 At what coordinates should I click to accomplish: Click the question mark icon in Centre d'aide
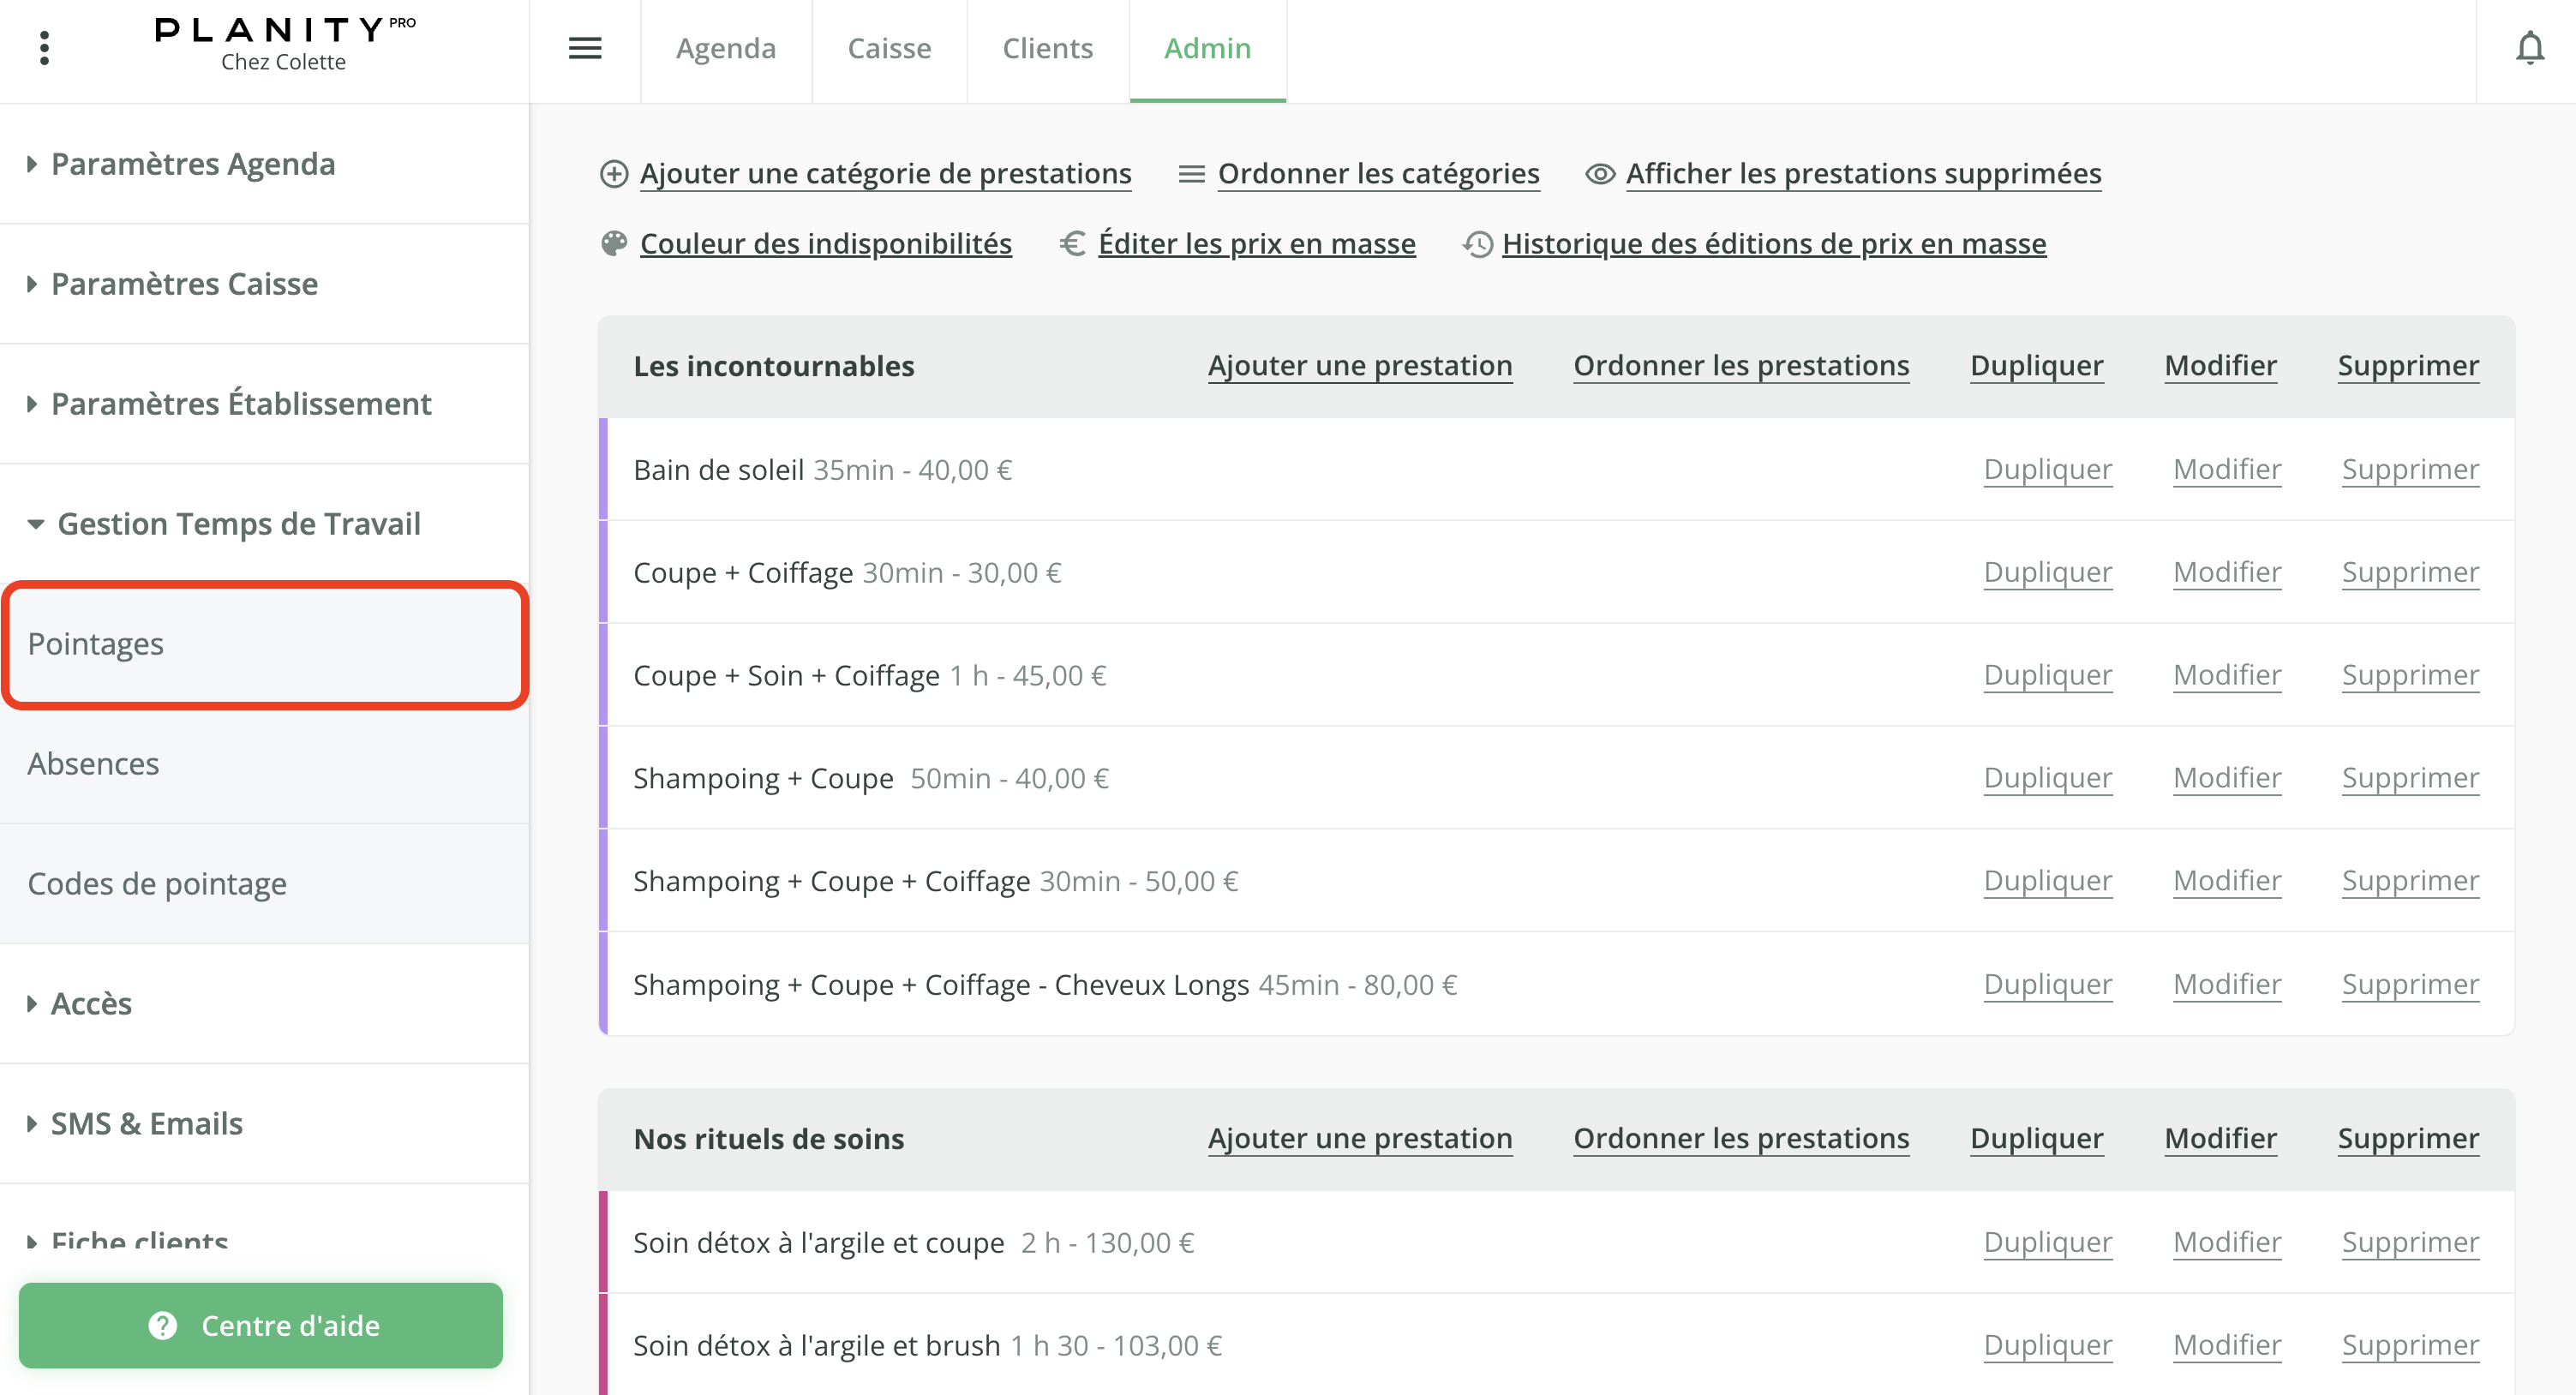pos(162,1326)
